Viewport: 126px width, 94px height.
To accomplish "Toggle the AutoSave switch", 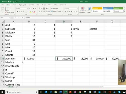I will (x=10, y=2).
